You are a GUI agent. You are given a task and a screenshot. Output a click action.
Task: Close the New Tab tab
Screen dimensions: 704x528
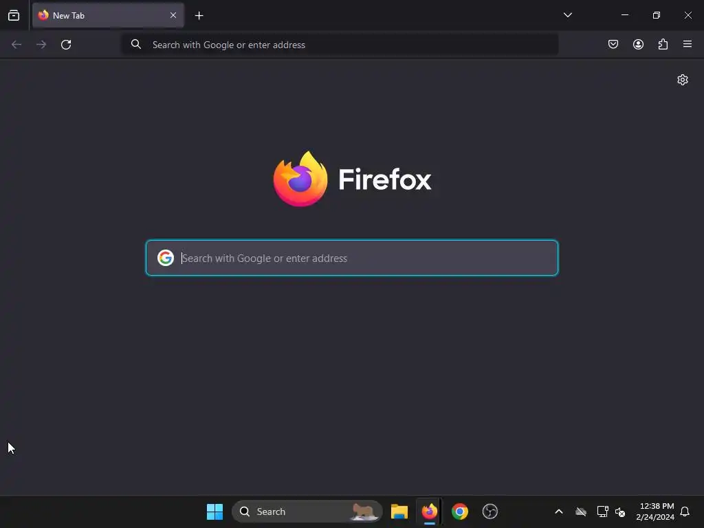click(173, 15)
